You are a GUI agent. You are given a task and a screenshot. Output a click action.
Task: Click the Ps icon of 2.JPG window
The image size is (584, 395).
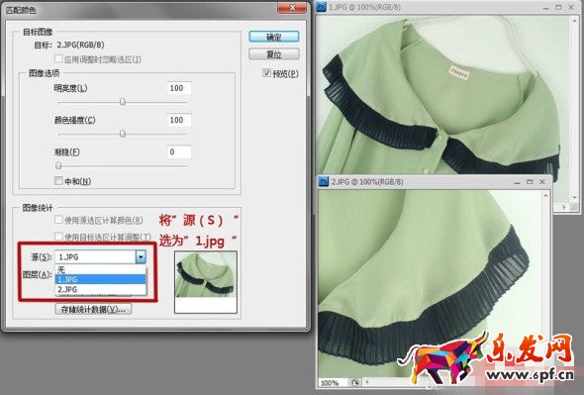pyautogui.click(x=324, y=181)
